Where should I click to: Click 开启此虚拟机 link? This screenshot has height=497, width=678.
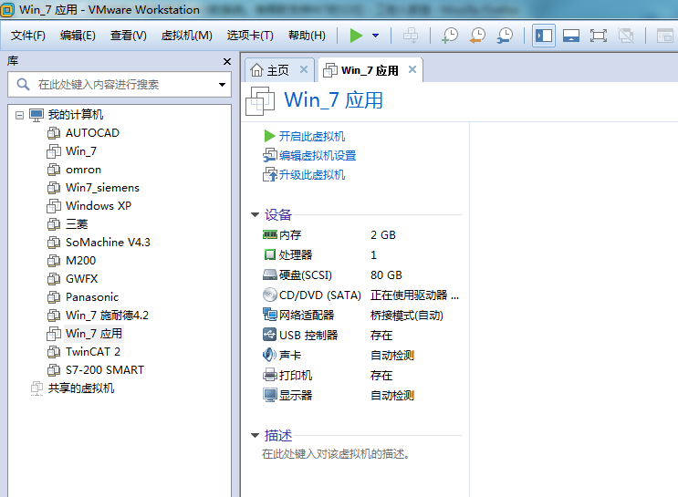(311, 136)
